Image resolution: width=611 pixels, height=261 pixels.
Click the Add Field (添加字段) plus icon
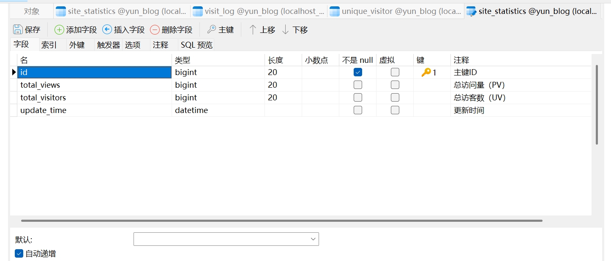60,30
